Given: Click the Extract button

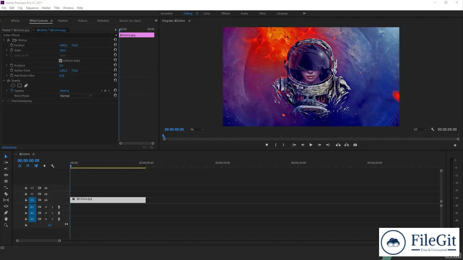Looking at the screenshot, I should [x=347, y=145].
